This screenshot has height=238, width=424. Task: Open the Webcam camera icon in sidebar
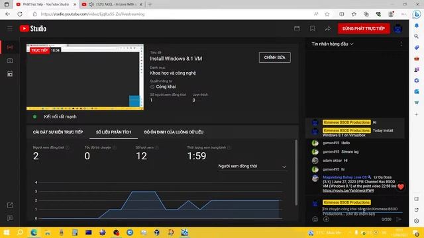click(x=10, y=60)
